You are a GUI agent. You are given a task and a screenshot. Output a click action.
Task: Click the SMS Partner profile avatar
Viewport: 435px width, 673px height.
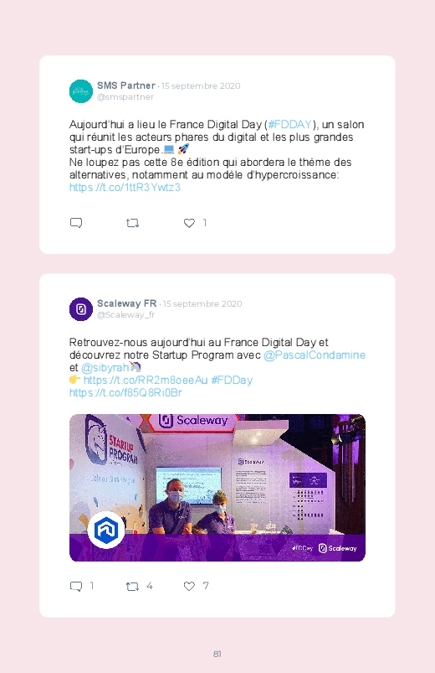[x=81, y=91]
